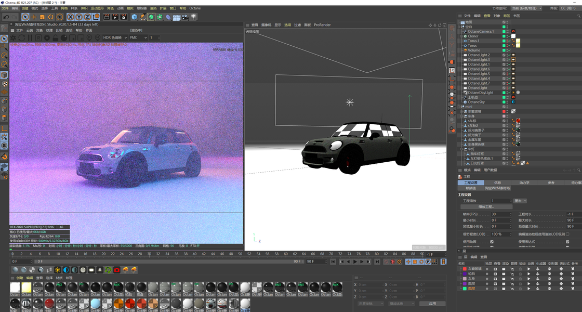Click the Undo arrow icon
The image size is (582, 312).
6,17
